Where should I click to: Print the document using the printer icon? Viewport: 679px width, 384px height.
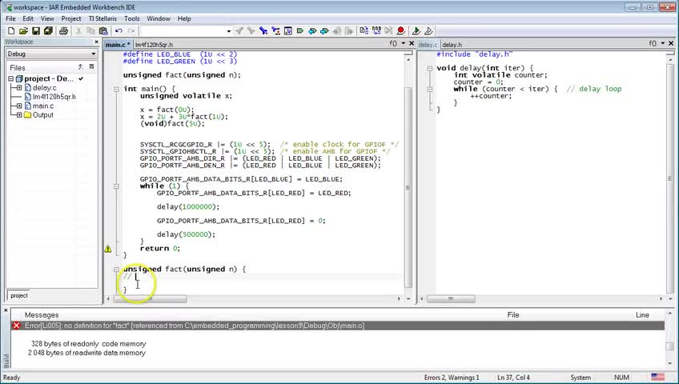(64, 30)
